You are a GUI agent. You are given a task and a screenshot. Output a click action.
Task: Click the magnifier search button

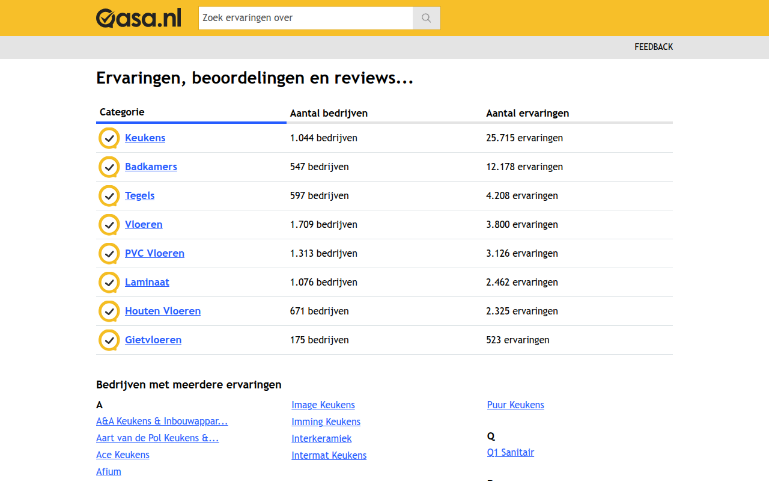click(x=427, y=18)
